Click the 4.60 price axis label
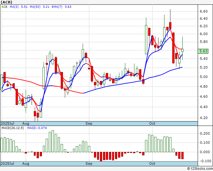 pos(204,96)
